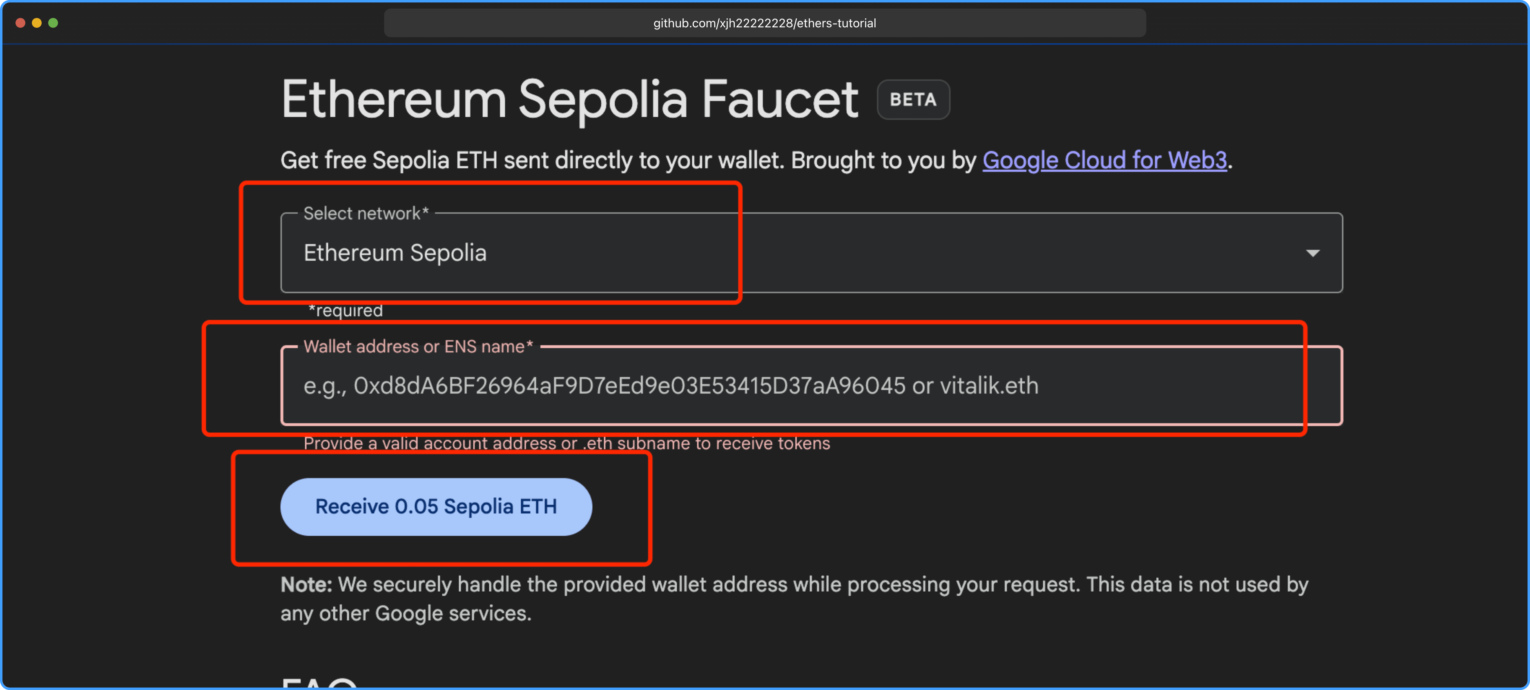Click the *required helper text

[x=345, y=311]
